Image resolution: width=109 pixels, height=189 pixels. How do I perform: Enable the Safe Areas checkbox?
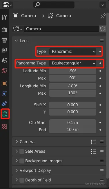pyautogui.click(x=22, y=151)
